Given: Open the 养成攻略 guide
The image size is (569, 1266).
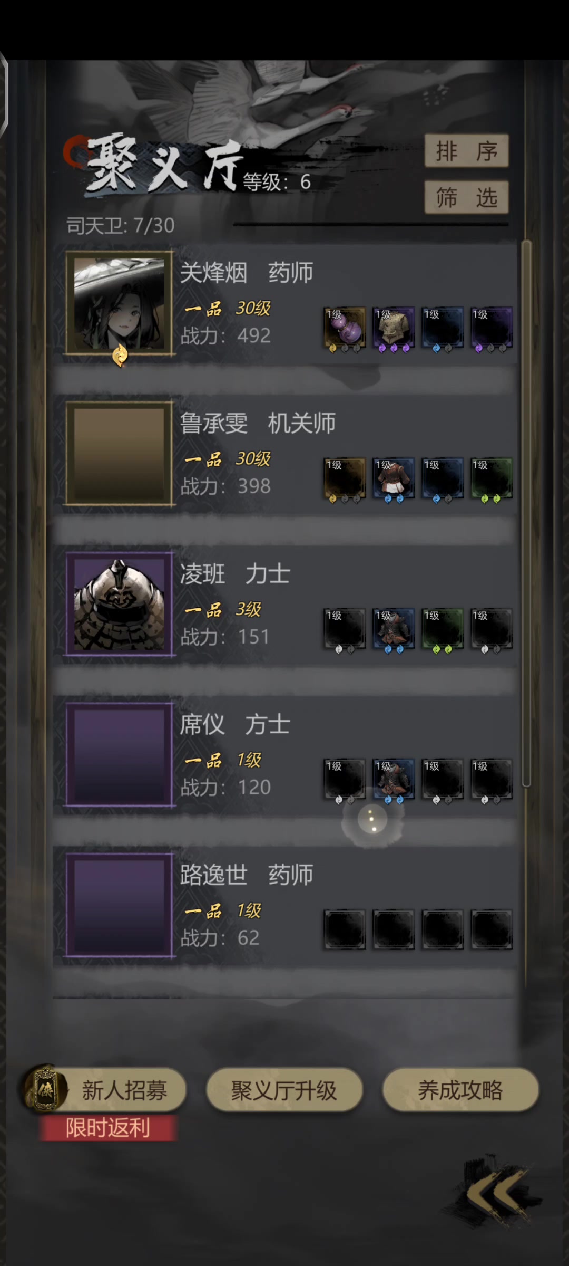Looking at the screenshot, I should pos(460,1090).
